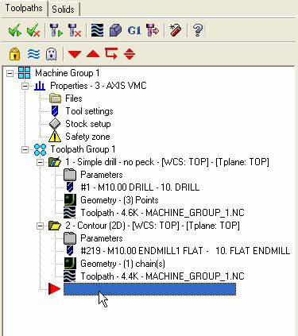Open tool #1 M10.00 DRILL entry
Image resolution: width=298 pixels, height=336 pixels.
point(140,187)
